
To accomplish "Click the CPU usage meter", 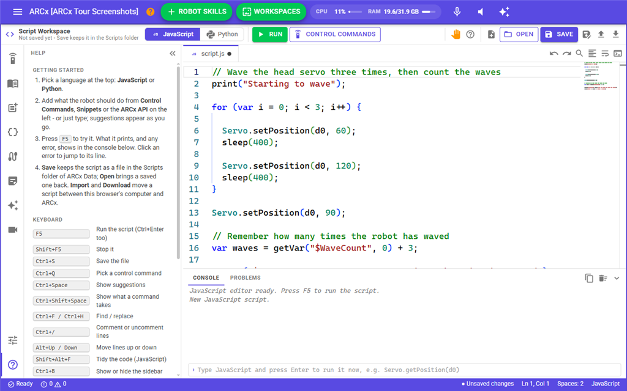I will pyautogui.click(x=339, y=12).
